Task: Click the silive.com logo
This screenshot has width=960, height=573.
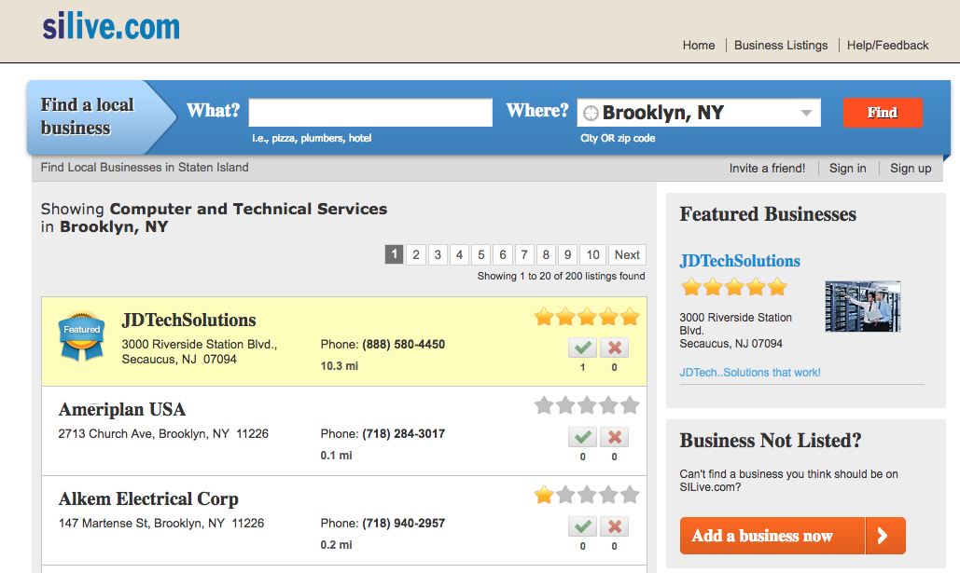Action: click(111, 27)
